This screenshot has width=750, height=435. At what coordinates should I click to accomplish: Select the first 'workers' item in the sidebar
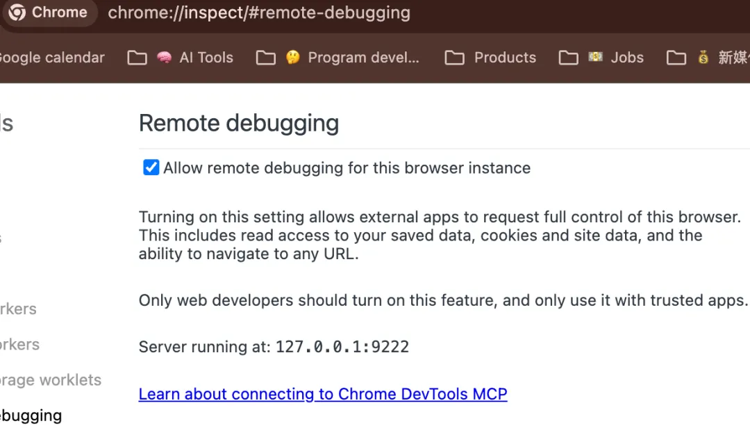[18, 309]
